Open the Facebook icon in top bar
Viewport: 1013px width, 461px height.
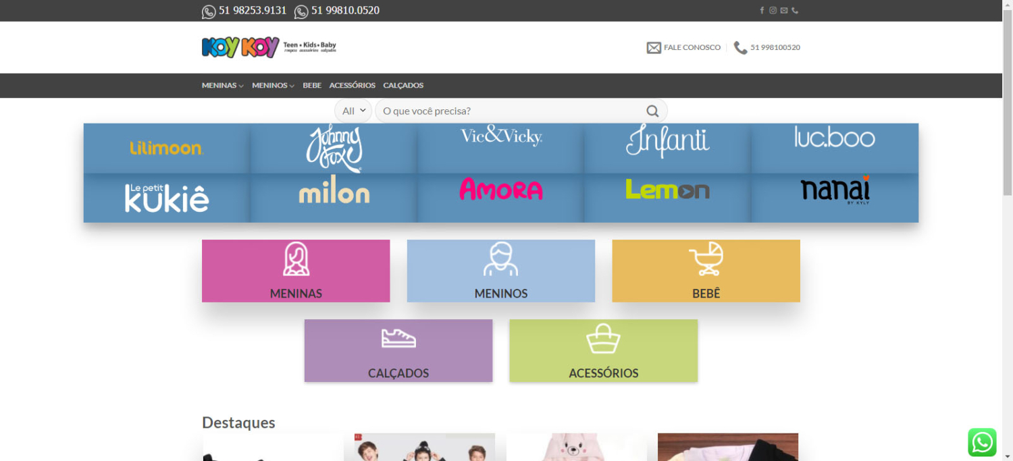pyautogui.click(x=762, y=10)
